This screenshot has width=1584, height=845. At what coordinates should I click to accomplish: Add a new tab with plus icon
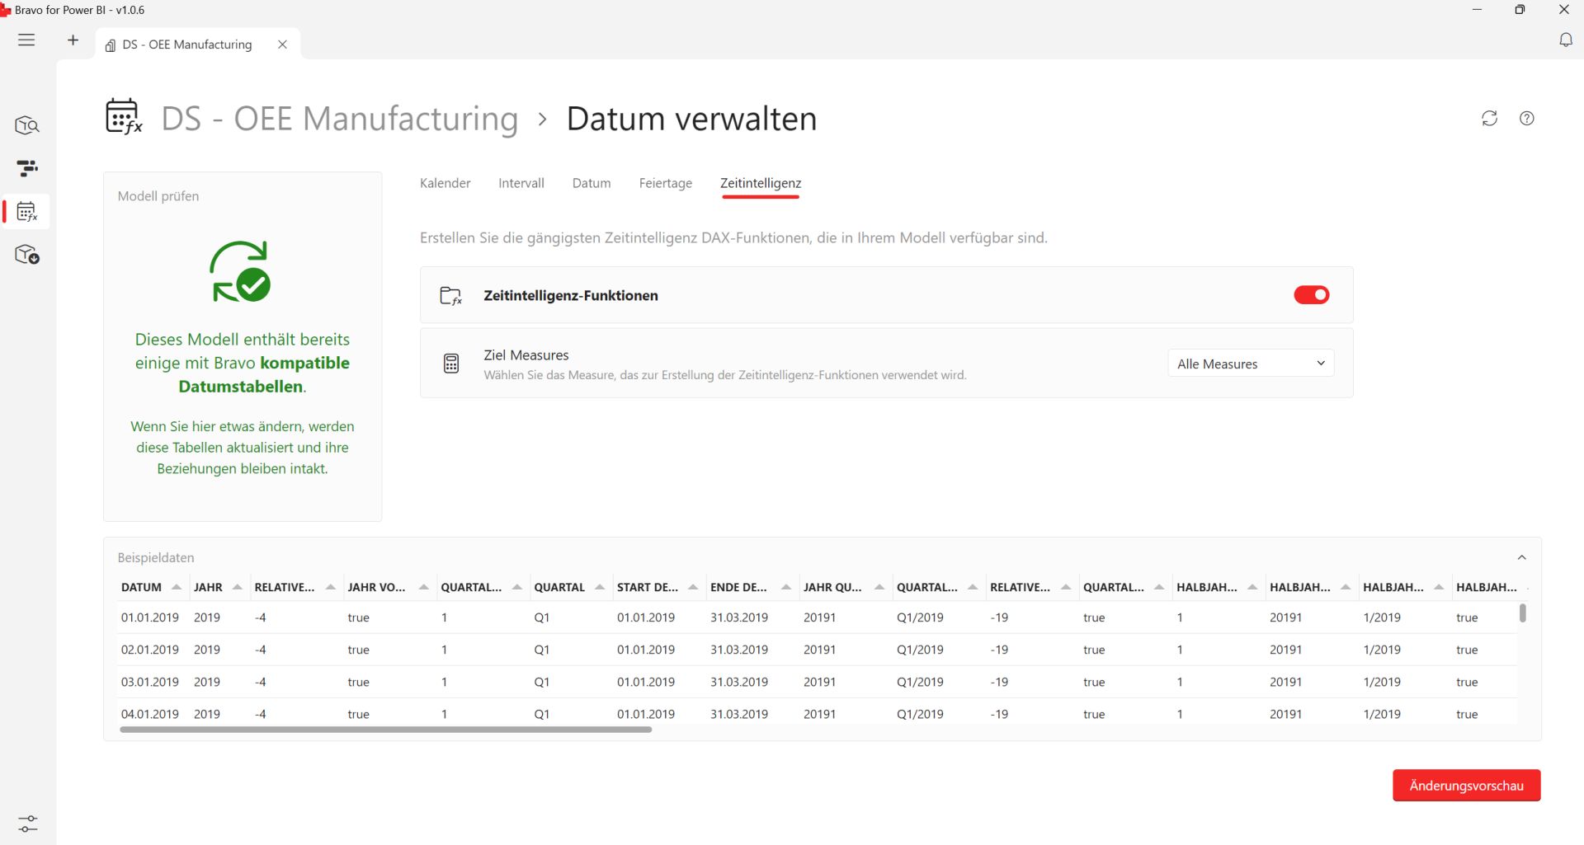(x=73, y=40)
